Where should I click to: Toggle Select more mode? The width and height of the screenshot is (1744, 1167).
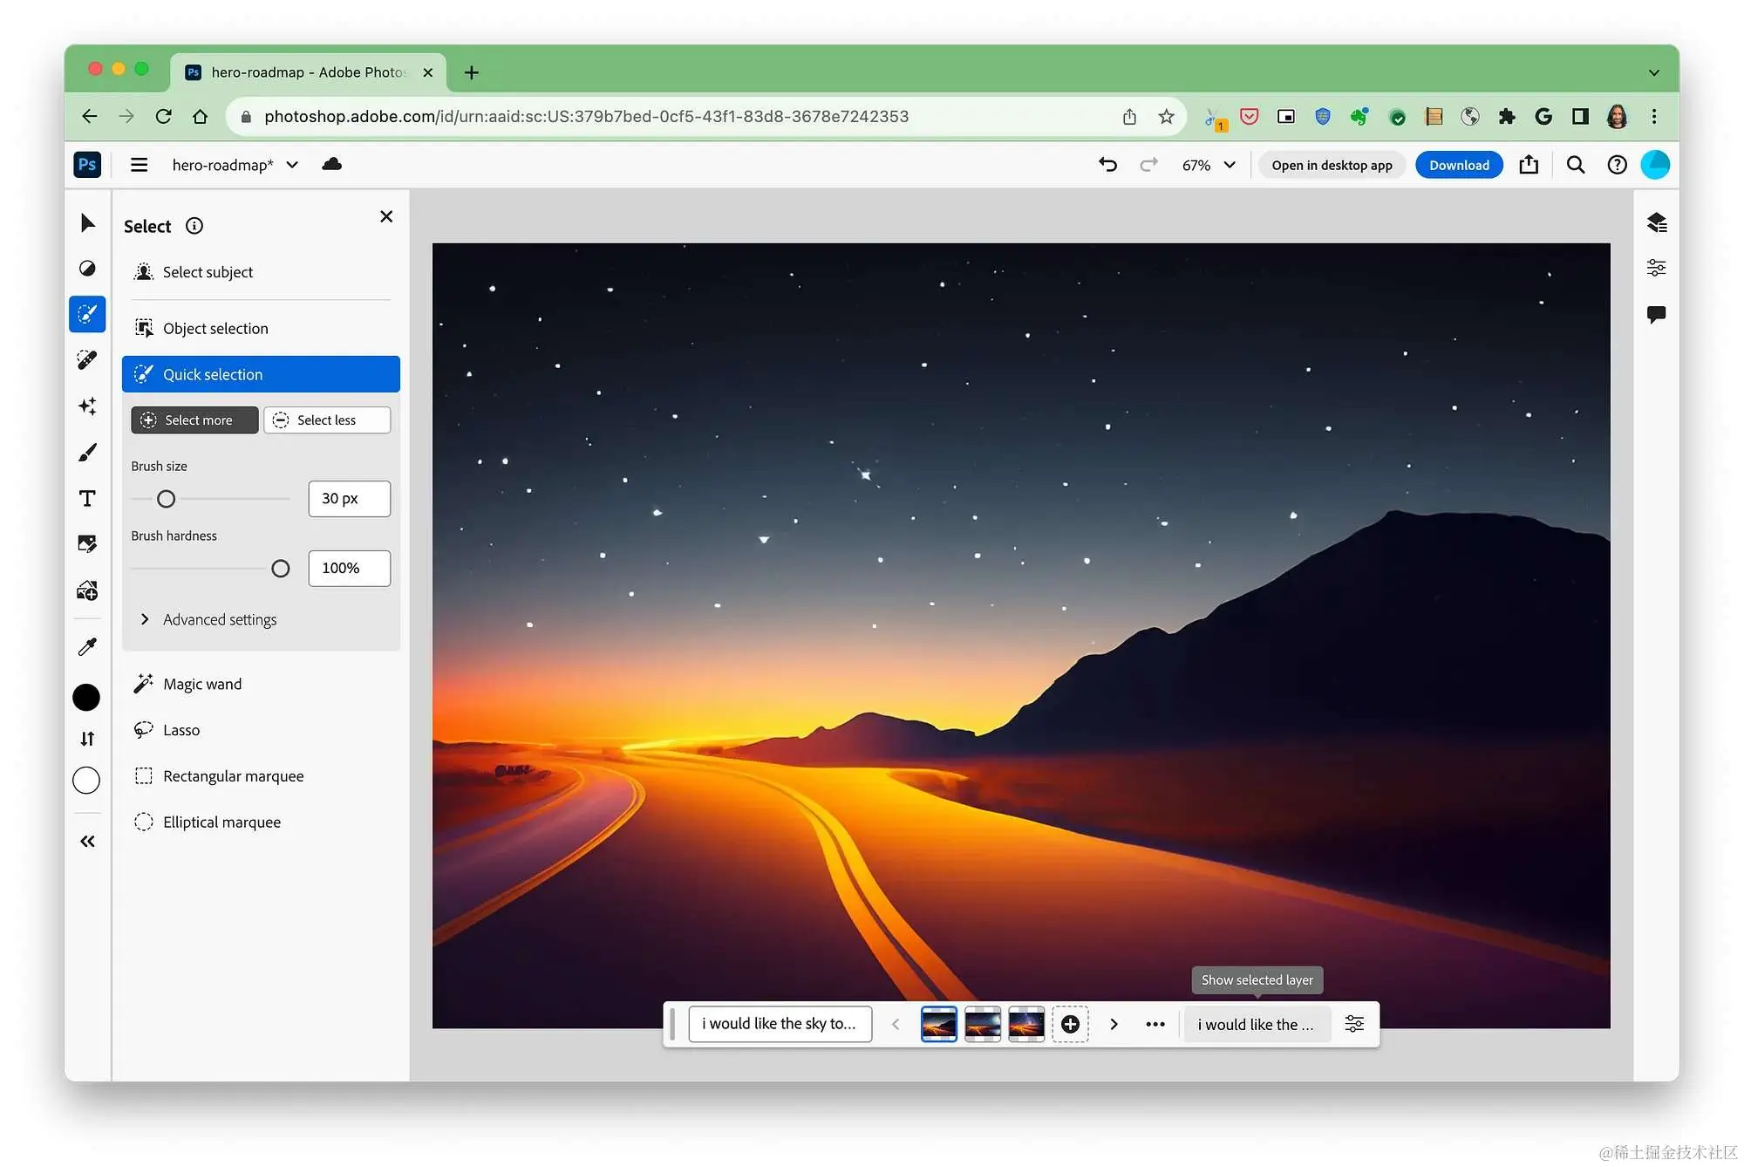pyautogui.click(x=194, y=420)
